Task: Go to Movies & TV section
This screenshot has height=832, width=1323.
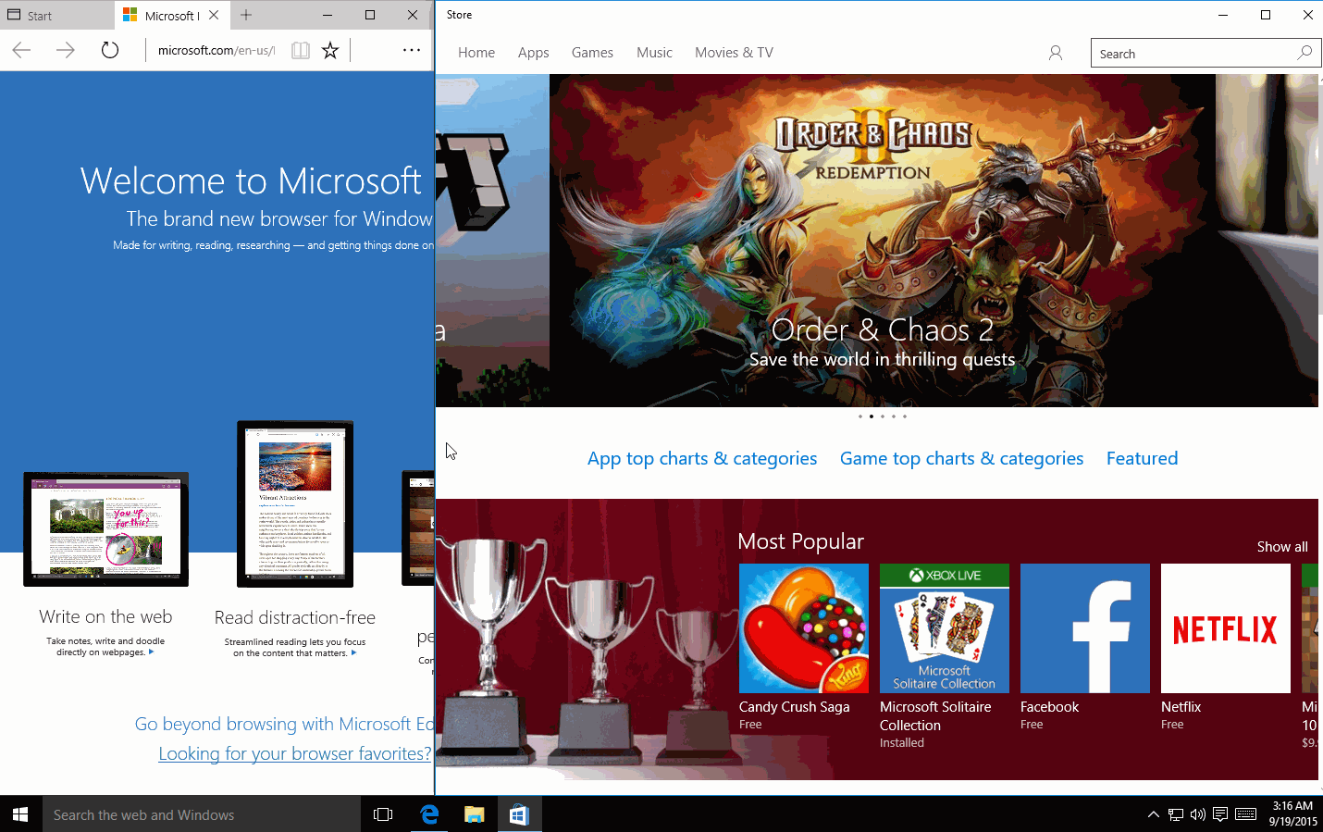Action: point(734,53)
